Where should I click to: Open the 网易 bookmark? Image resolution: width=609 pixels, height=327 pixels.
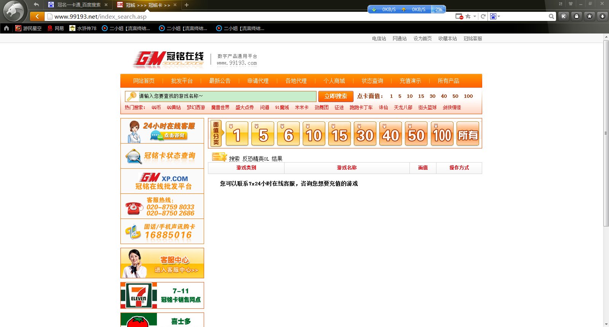pos(56,28)
